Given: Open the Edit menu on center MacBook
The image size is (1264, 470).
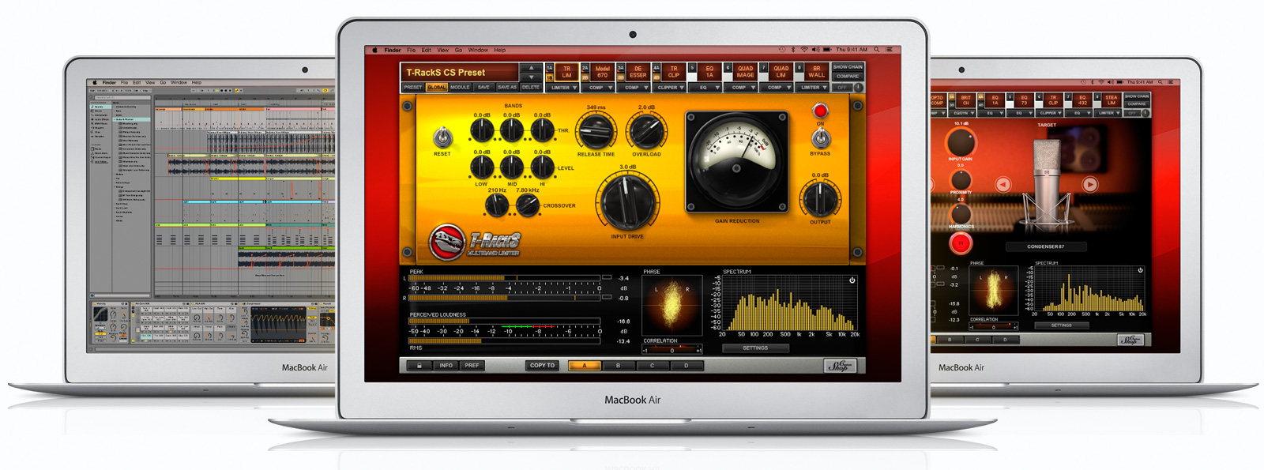Looking at the screenshot, I should point(427,50).
